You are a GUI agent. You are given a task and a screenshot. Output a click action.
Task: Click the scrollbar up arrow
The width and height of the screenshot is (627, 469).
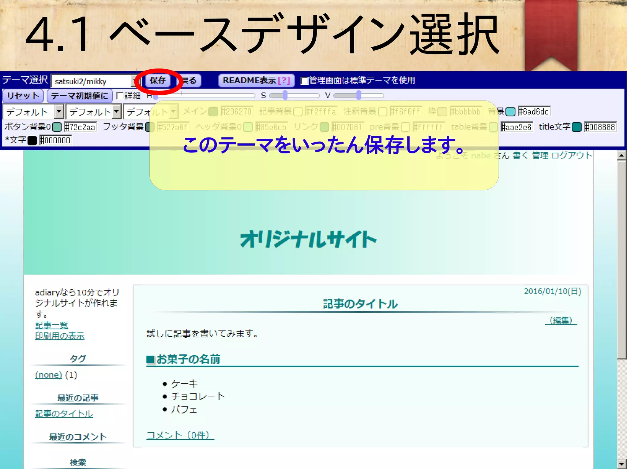(x=621, y=156)
